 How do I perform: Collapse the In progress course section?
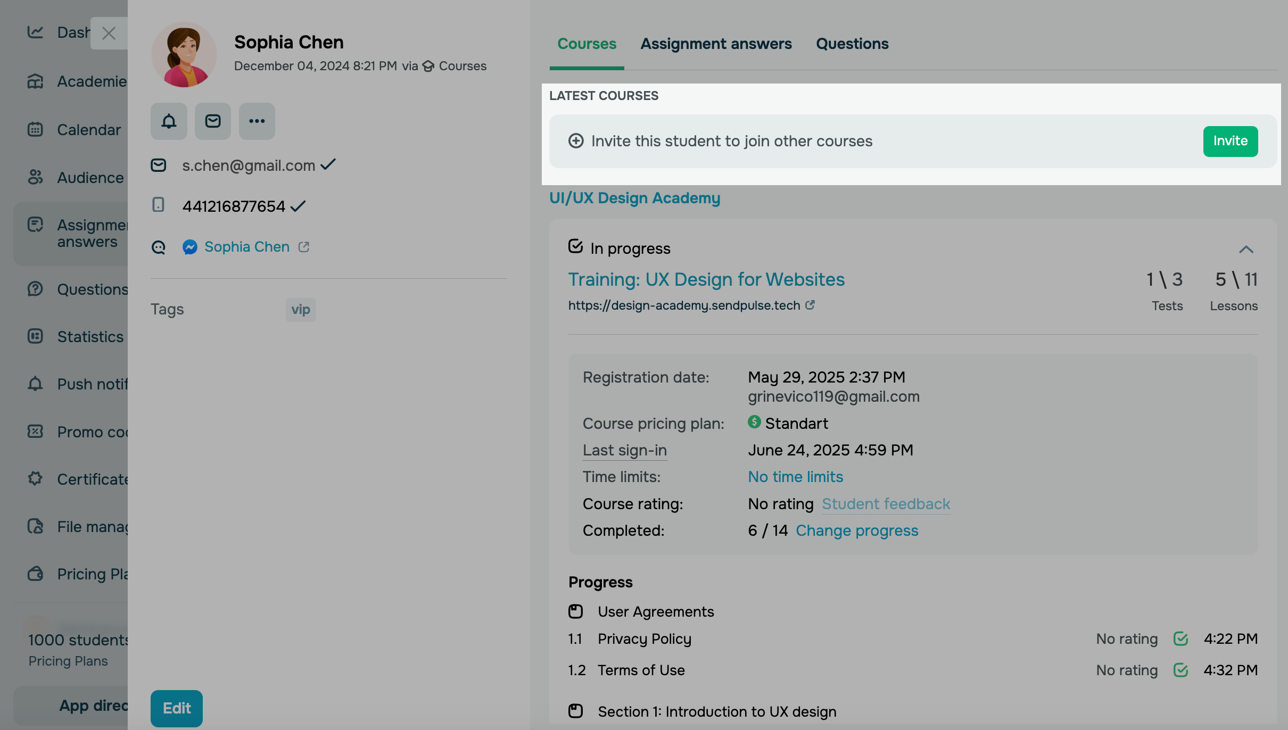1245,249
